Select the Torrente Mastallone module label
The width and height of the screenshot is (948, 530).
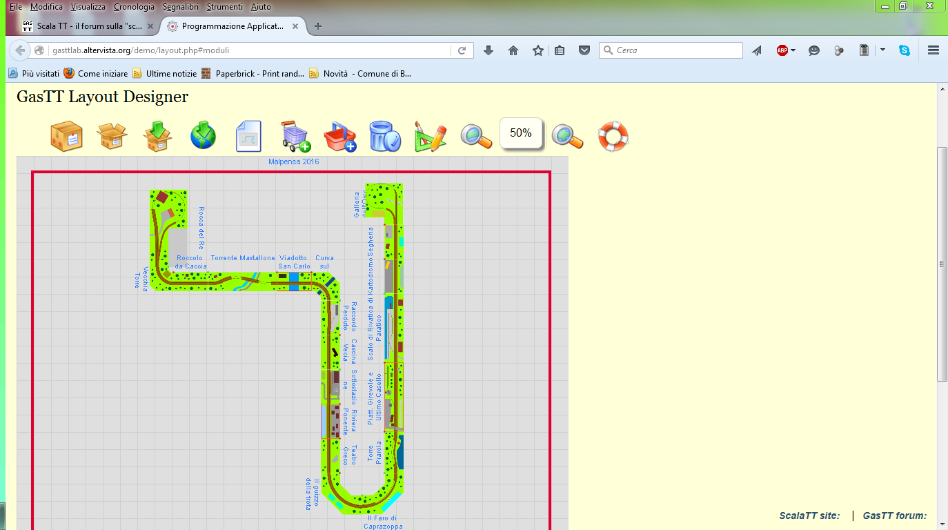(243, 258)
